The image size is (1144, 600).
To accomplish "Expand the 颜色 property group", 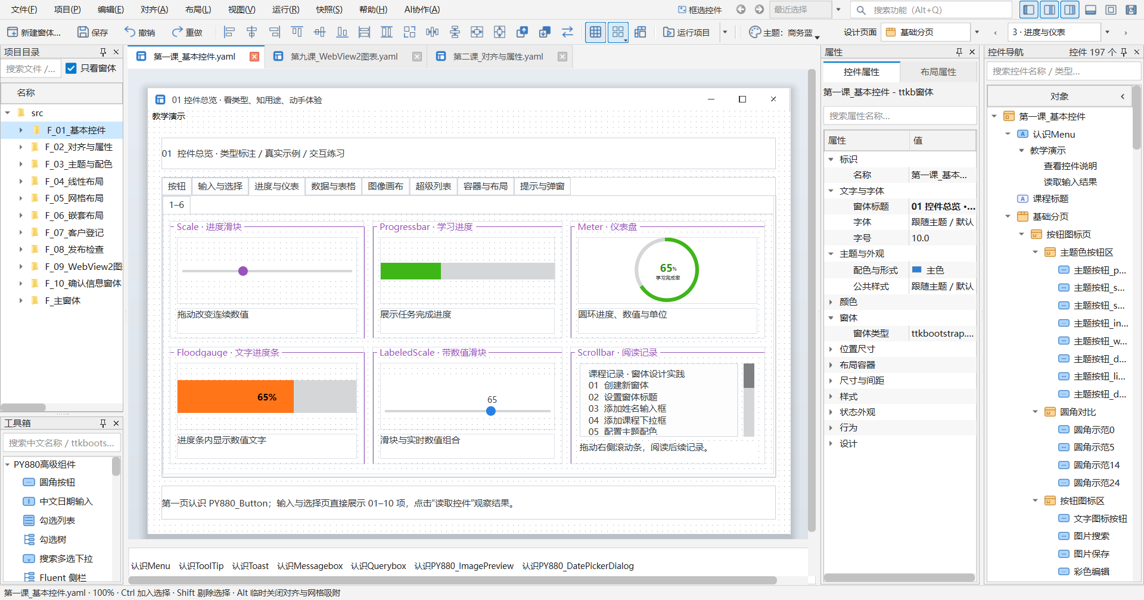I will 831,302.
